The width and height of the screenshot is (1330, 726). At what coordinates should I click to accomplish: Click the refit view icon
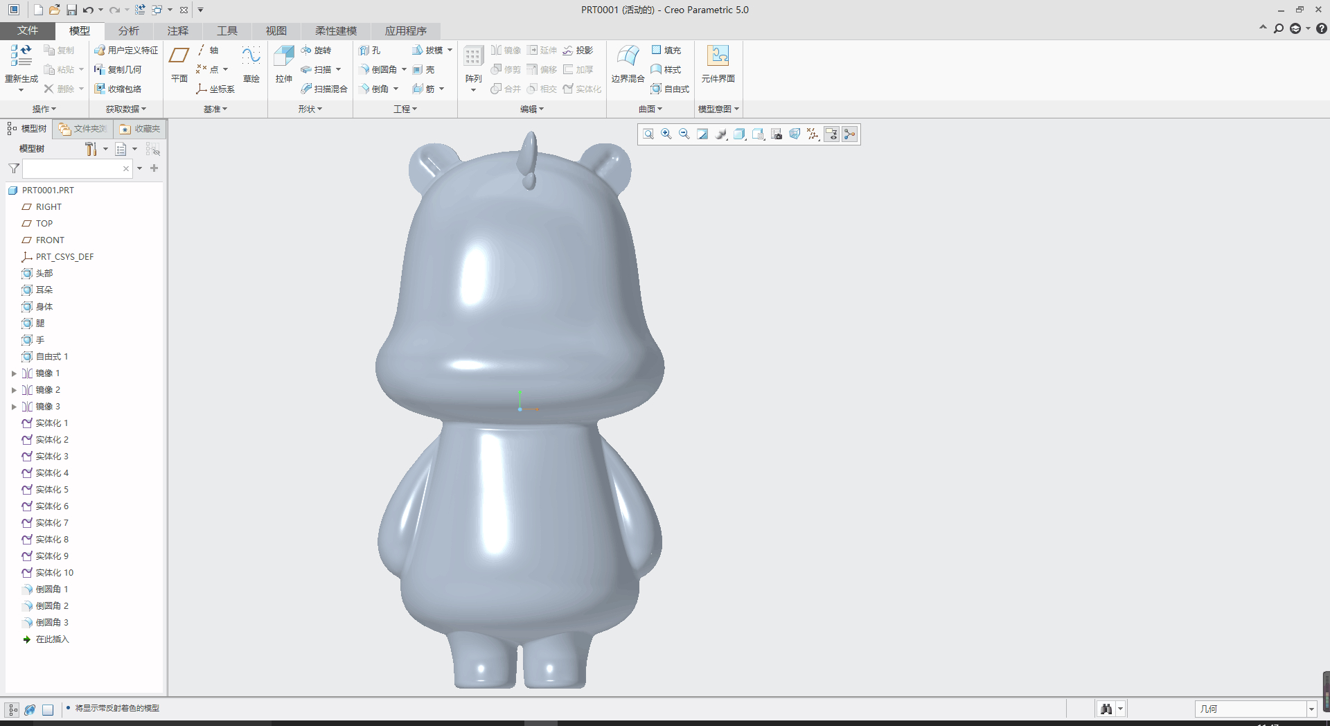pyautogui.click(x=648, y=134)
